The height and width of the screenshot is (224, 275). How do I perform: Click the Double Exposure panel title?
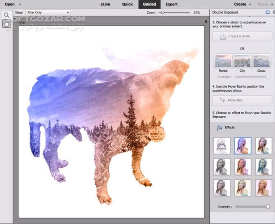tap(225, 12)
